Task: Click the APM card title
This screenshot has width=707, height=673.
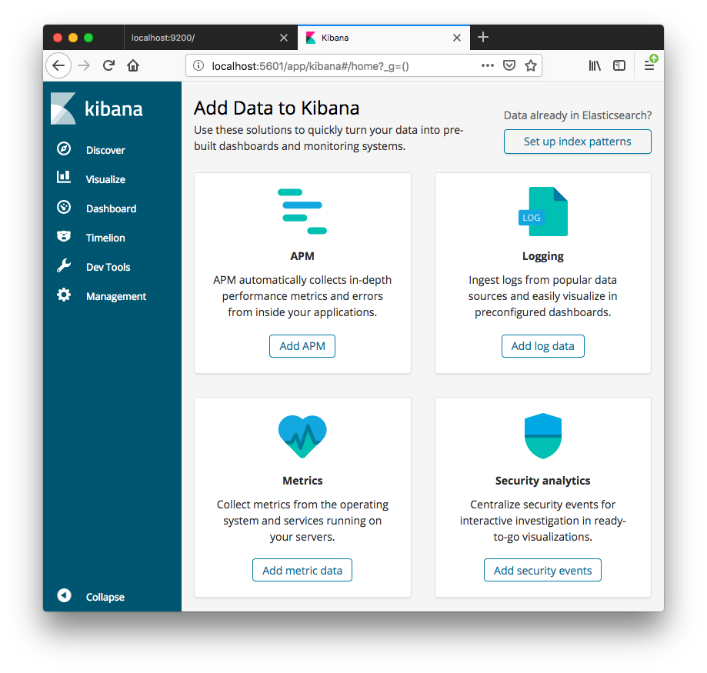Action: 302,256
